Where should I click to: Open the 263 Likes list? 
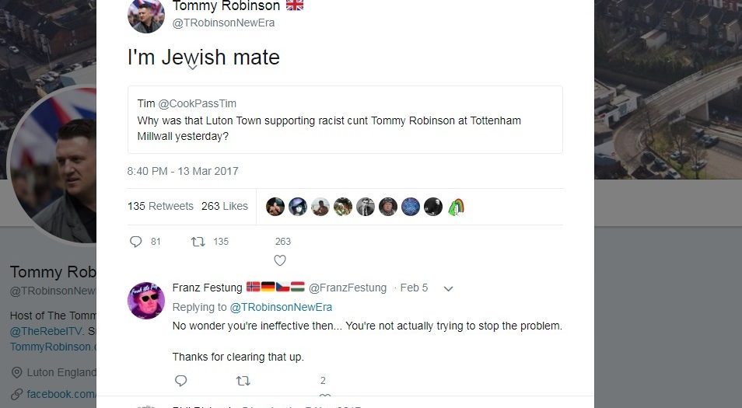coord(224,206)
